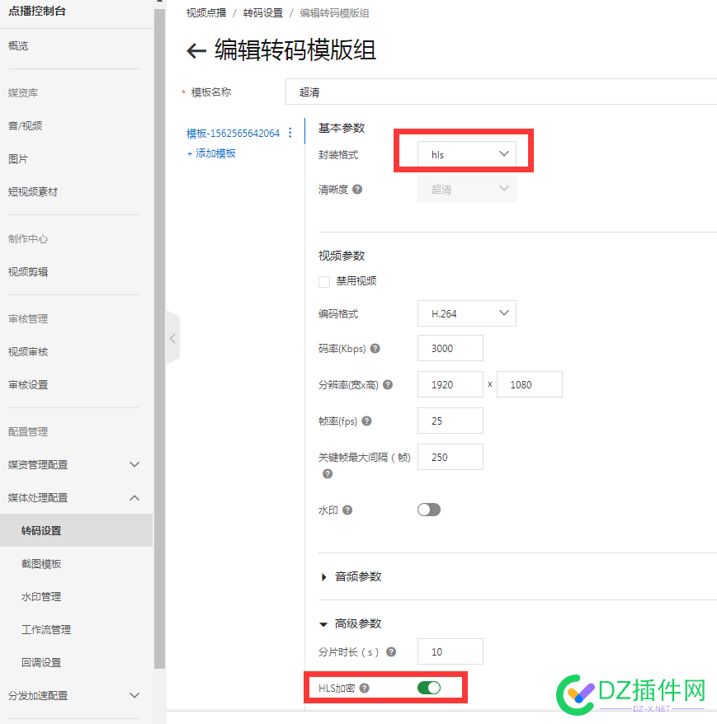Open 图片 in the sidebar

18,159
